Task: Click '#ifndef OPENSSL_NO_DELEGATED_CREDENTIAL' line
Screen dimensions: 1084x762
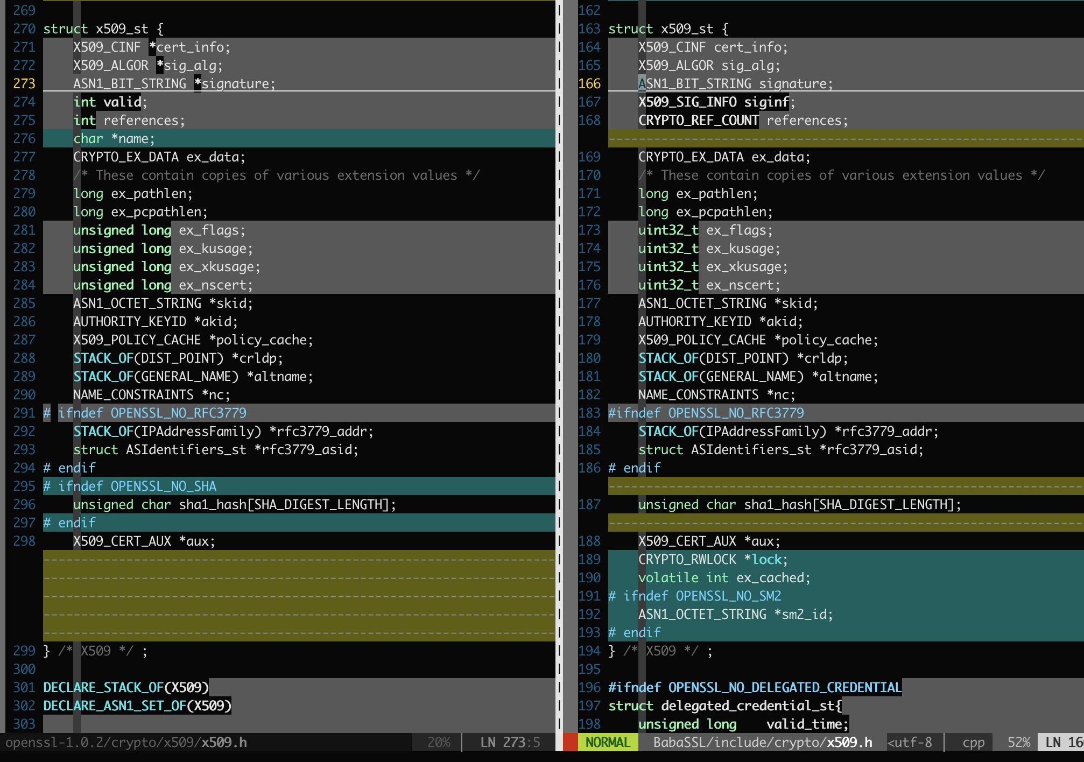Action: [755, 688]
